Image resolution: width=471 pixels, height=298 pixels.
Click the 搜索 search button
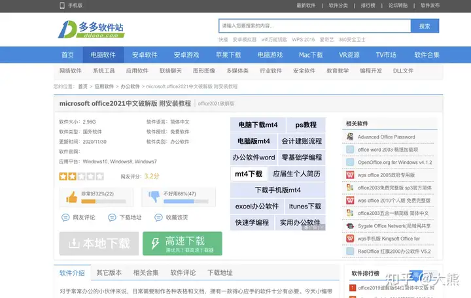pyautogui.click(x=425, y=26)
